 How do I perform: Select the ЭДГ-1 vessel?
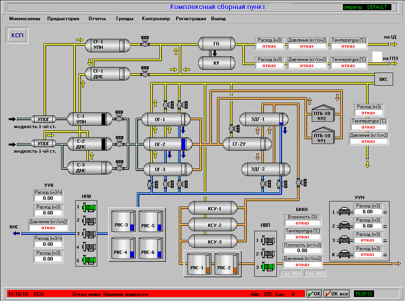(x=263, y=119)
